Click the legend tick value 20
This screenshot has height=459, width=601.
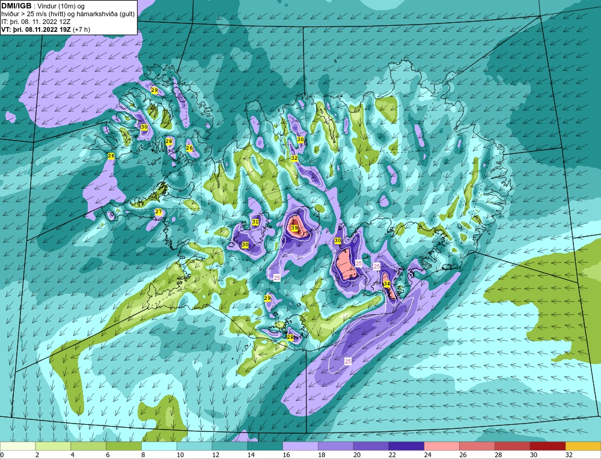[357, 455]
